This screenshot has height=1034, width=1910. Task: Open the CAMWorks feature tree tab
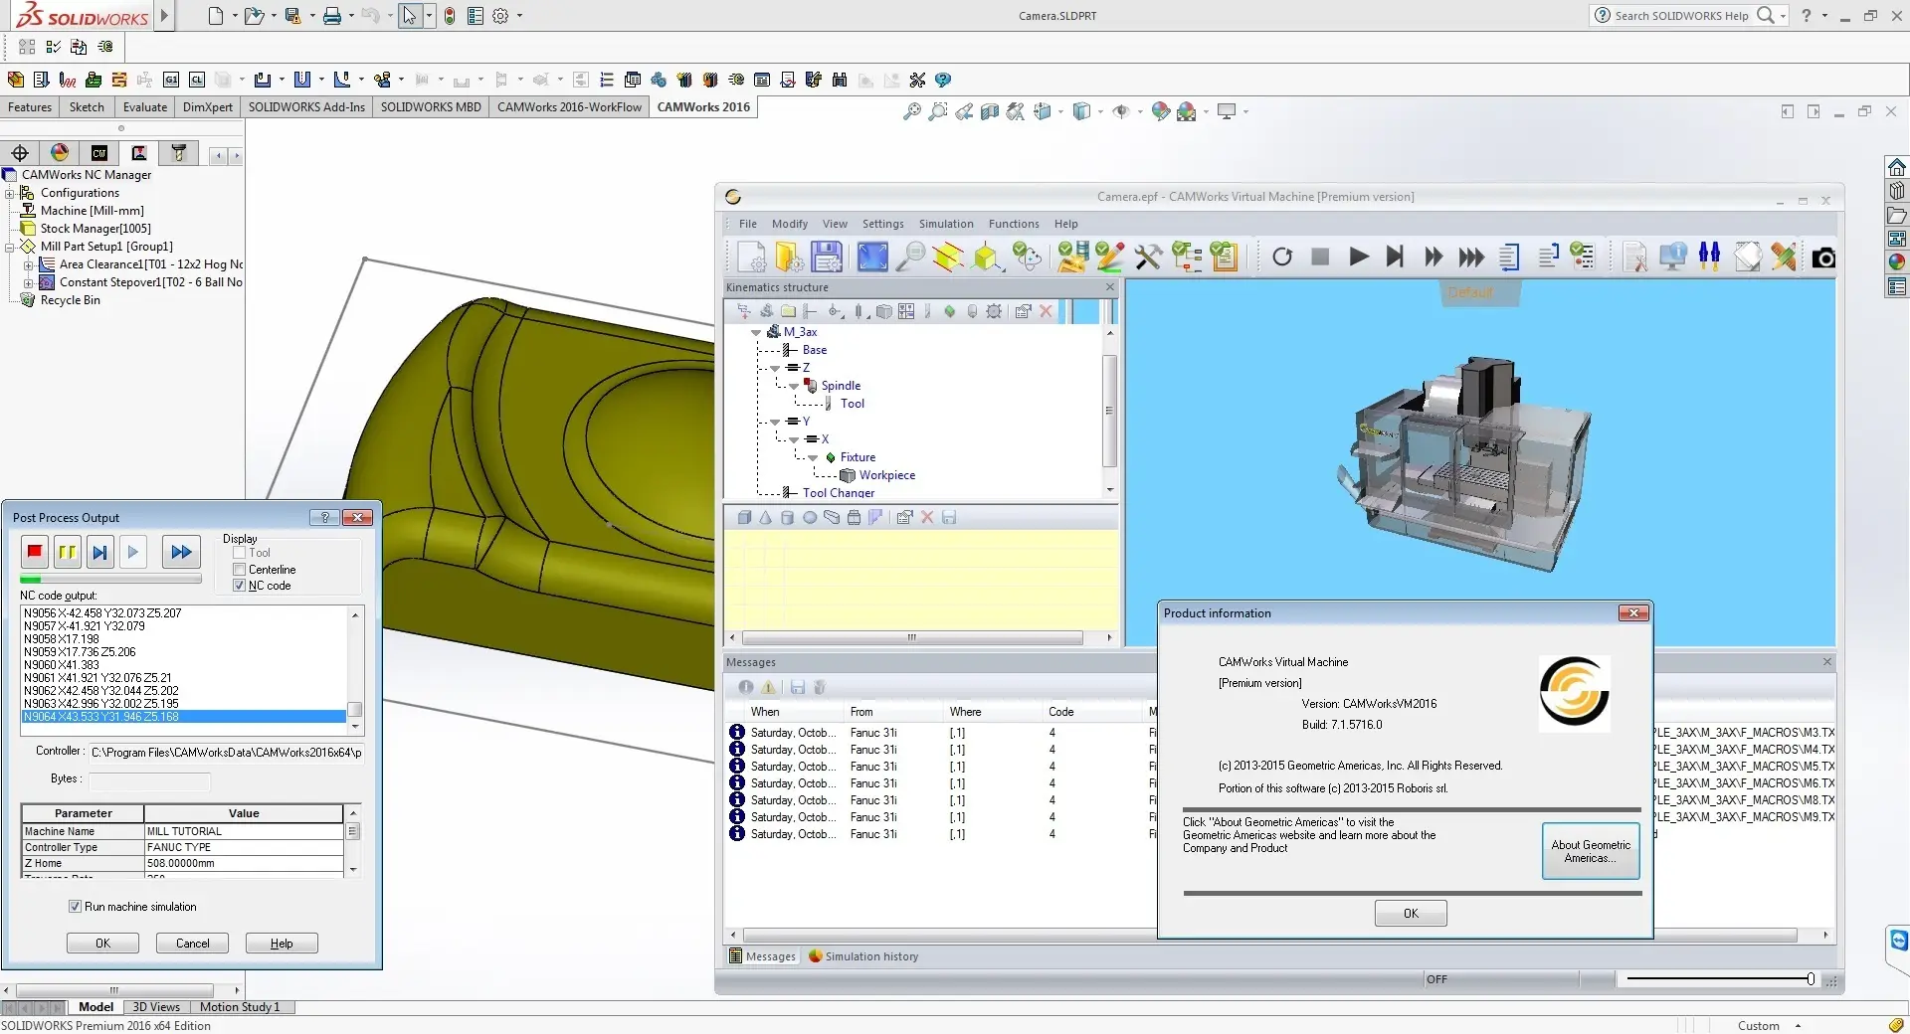99,152
